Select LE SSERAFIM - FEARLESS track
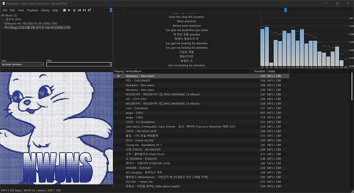Screen dimensions: 354x193 [201, 159]
